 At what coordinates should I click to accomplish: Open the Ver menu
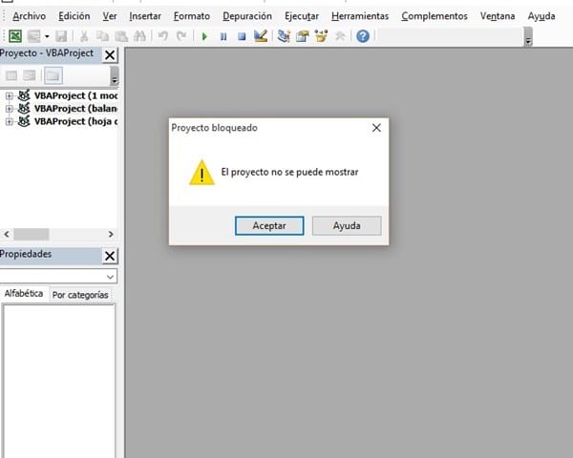coord(110,16)
